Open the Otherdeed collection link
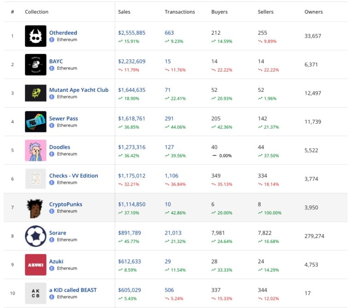The height and width of the screenshot is (308, 354). pos(63,33)
